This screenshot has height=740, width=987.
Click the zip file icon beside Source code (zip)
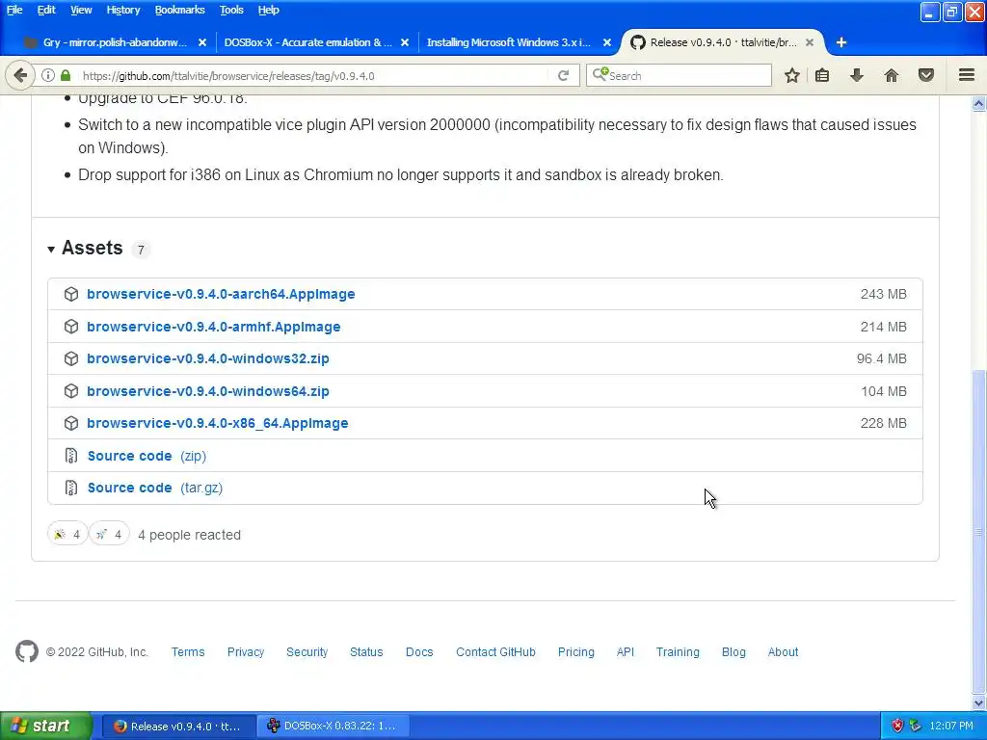(71, 456)
